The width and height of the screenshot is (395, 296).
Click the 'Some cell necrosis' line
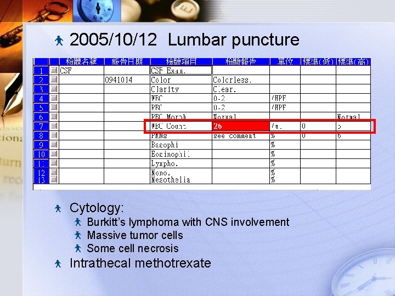133,248
